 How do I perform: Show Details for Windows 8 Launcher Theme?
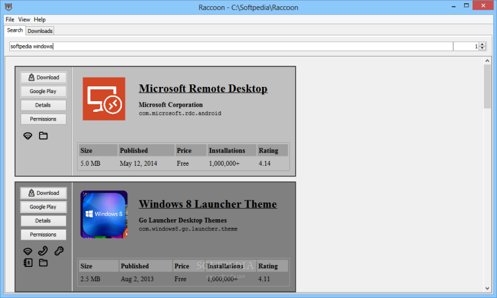click(x=43, y=221)
